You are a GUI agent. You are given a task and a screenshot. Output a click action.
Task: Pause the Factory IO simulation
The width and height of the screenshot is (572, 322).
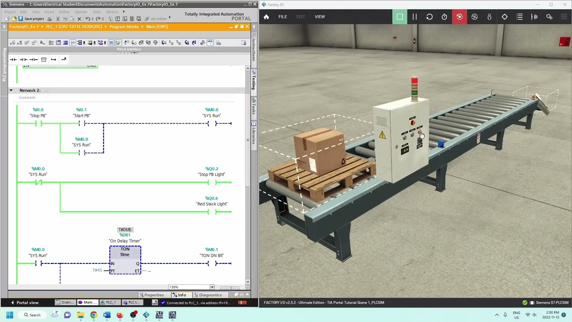tap(414, 17)
